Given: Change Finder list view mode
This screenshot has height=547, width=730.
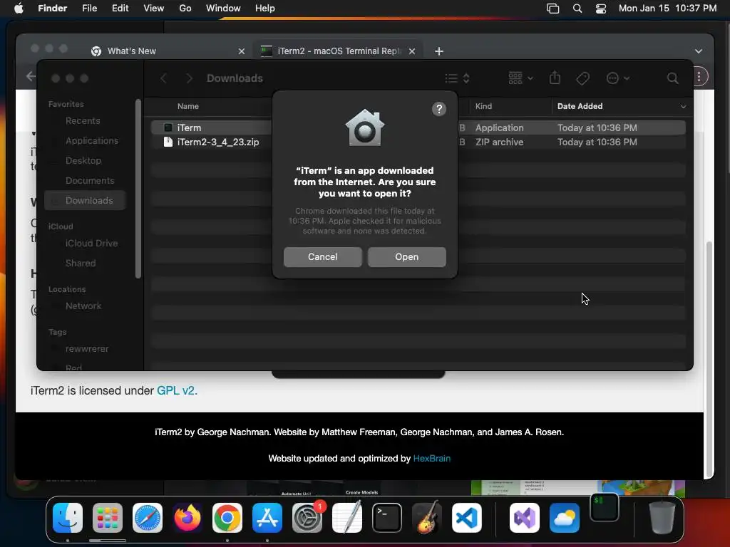Looking at the screenshot, I should click(457, 78).
